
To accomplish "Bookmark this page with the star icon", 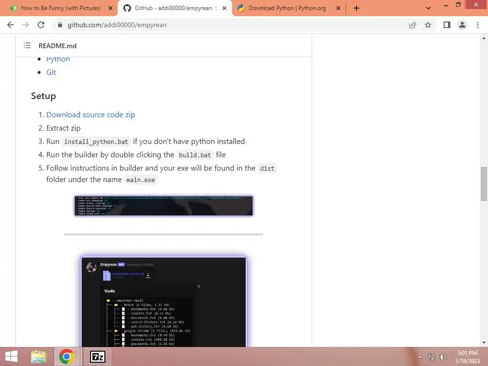I will pyautogui.click(x=428, y=25).
